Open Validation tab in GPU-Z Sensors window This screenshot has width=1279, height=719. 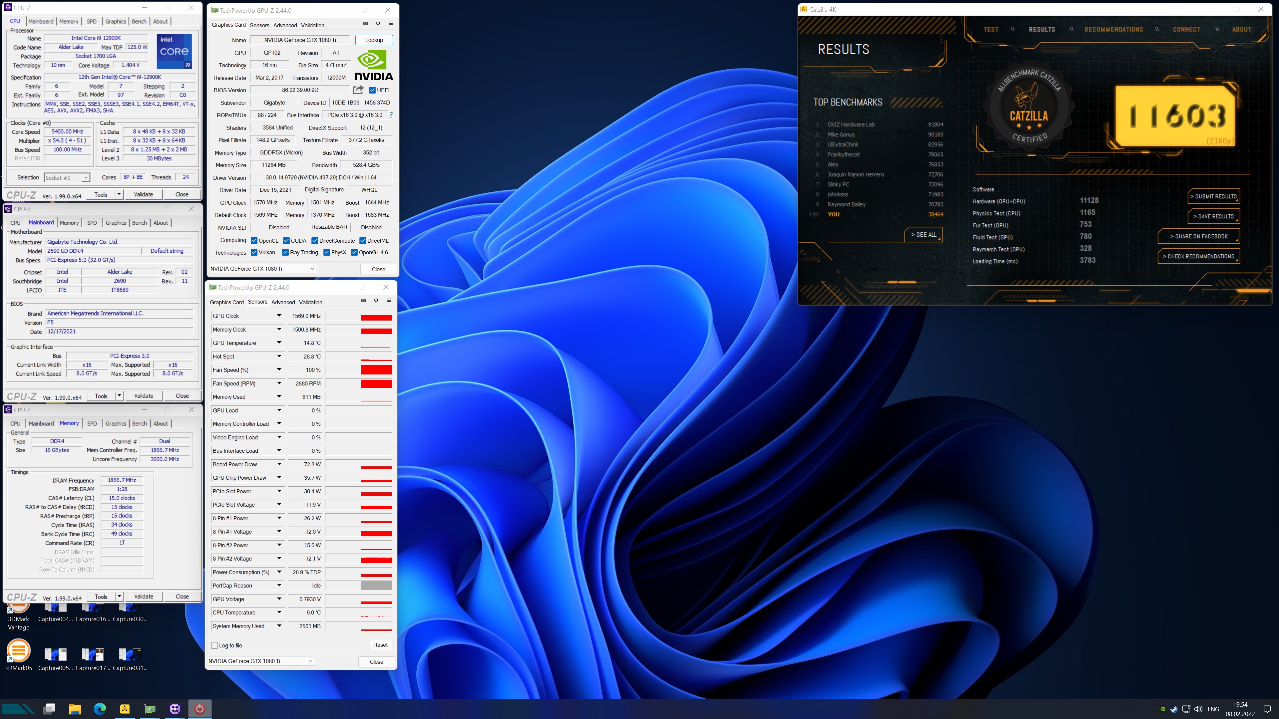pyautogui.click(x=311, y=302)
